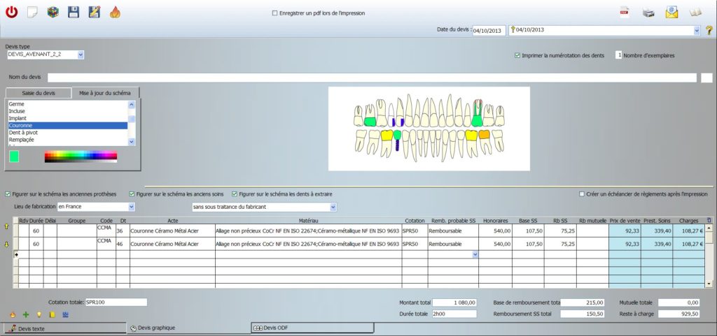
Task: Print the quote using printer icon
Action: [648, 13]
